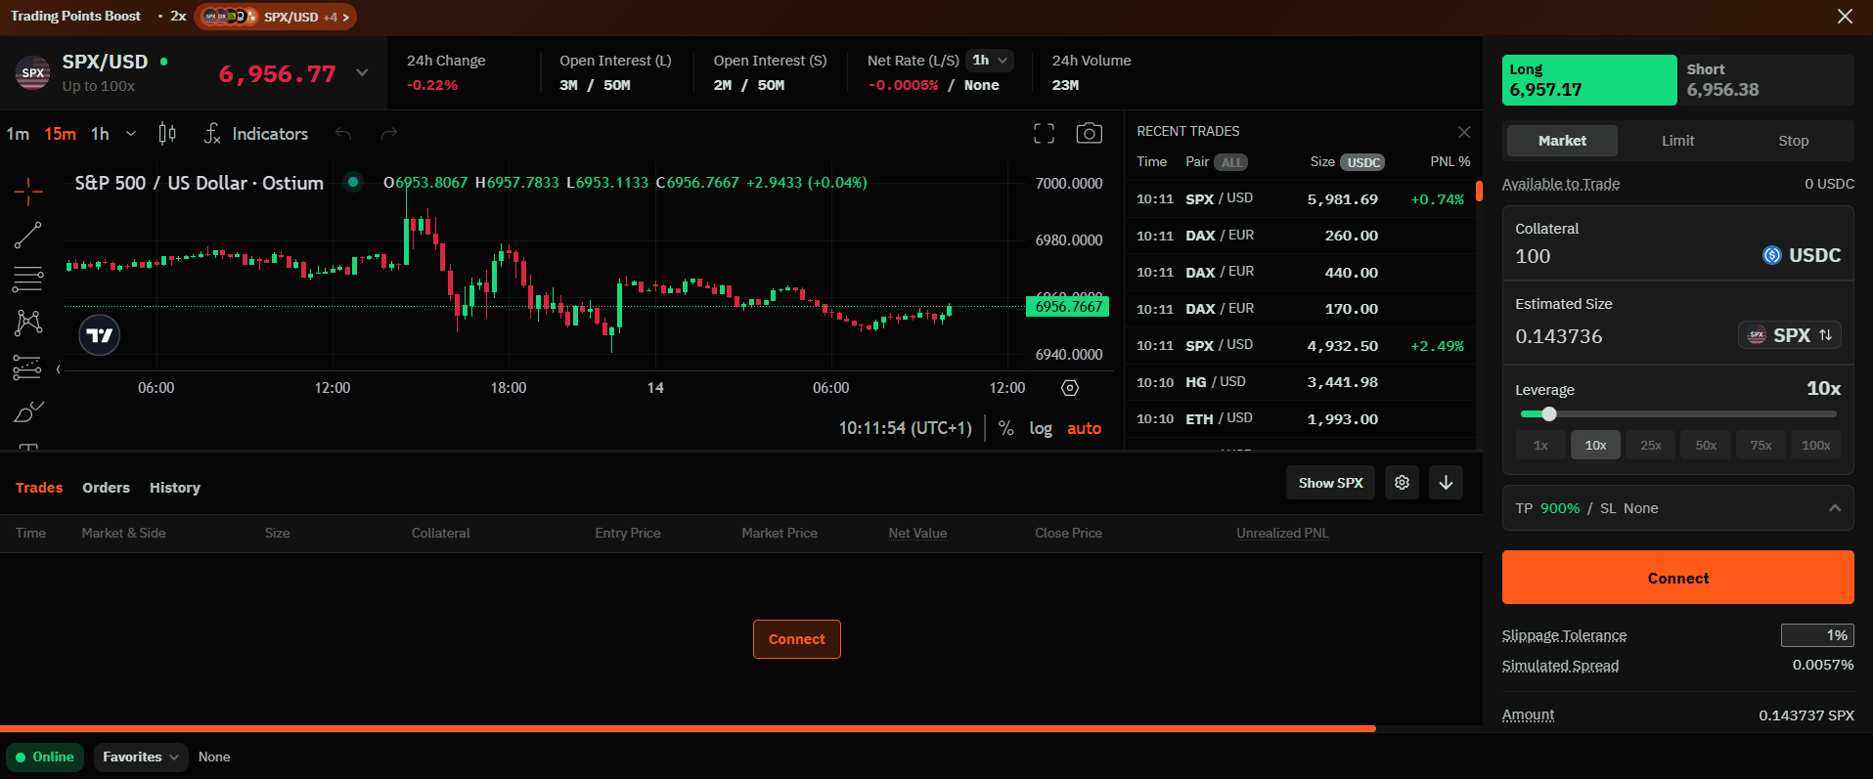
Task: Select the Short position button
Action: click(x=1765, y=80)
